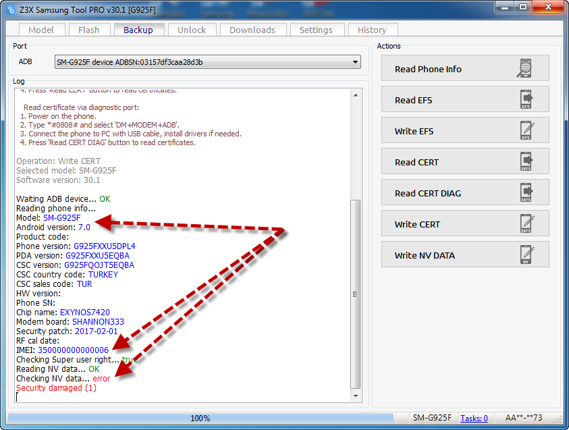Click the Read EFS phone icon
The width and height of the screenshot is (569, 430).
pos(526,99)
